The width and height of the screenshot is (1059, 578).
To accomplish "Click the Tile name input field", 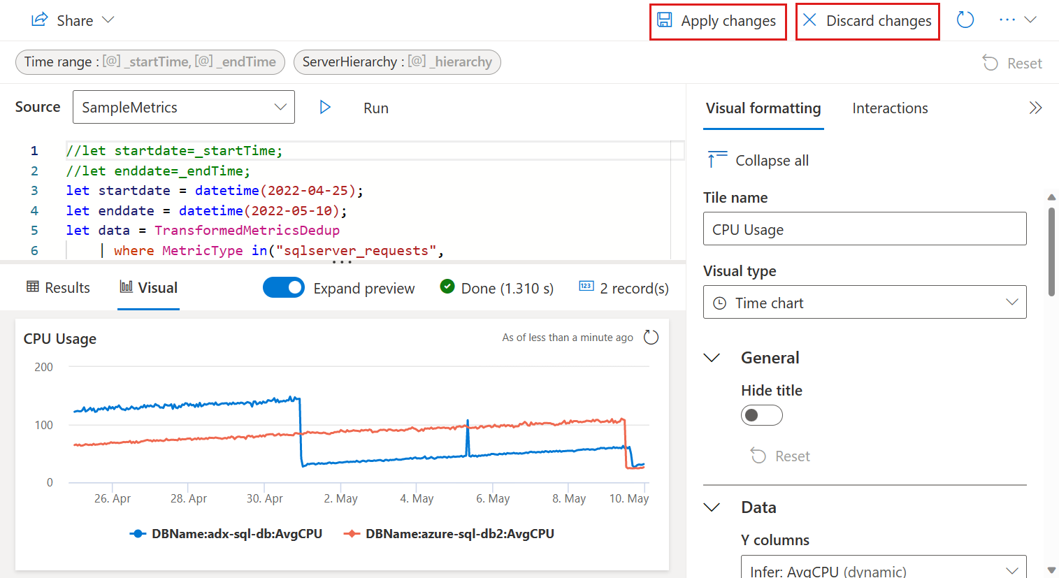I will click(864, 229).
